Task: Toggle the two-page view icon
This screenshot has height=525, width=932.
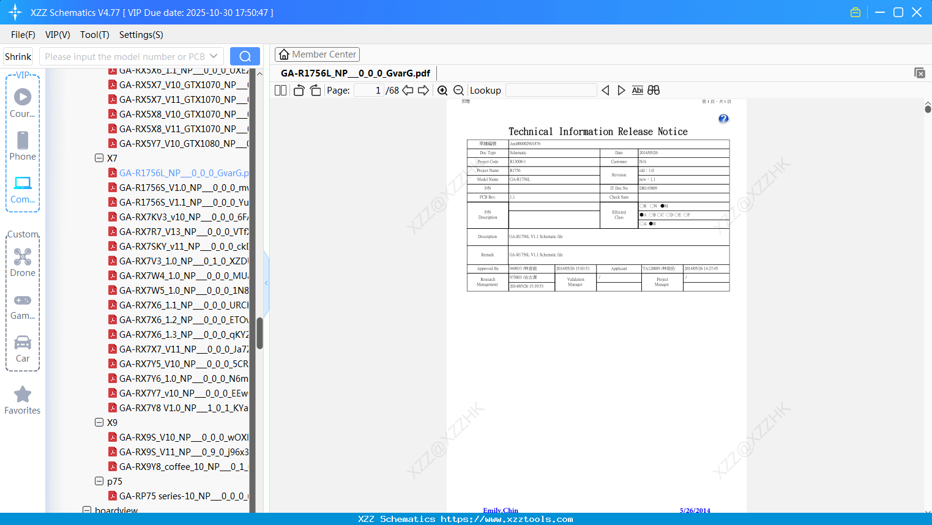Action: click(280, 91)
